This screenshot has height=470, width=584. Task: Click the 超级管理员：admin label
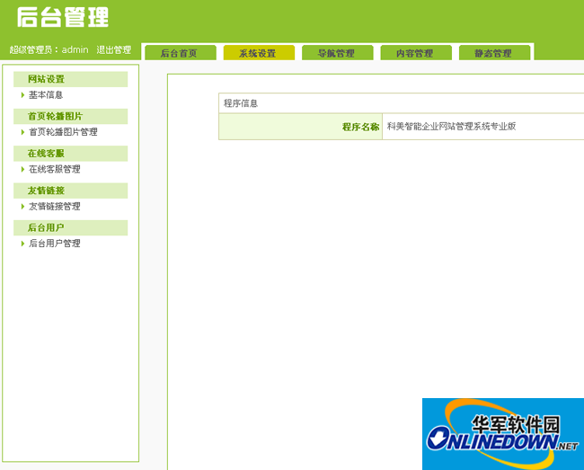[x=49, y=50]
